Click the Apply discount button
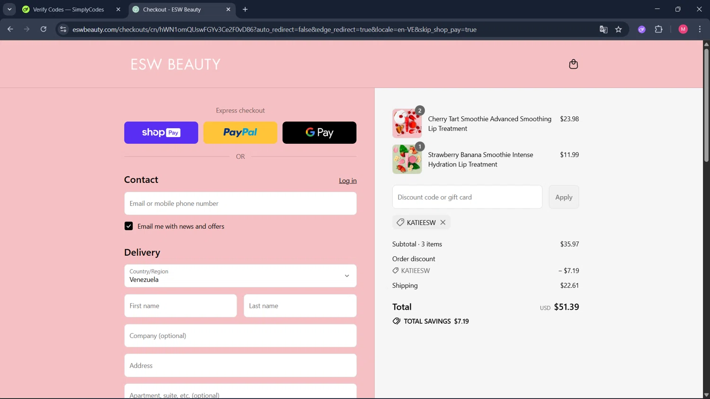Screen dimensions: 710x399 [x=564, y=197]
